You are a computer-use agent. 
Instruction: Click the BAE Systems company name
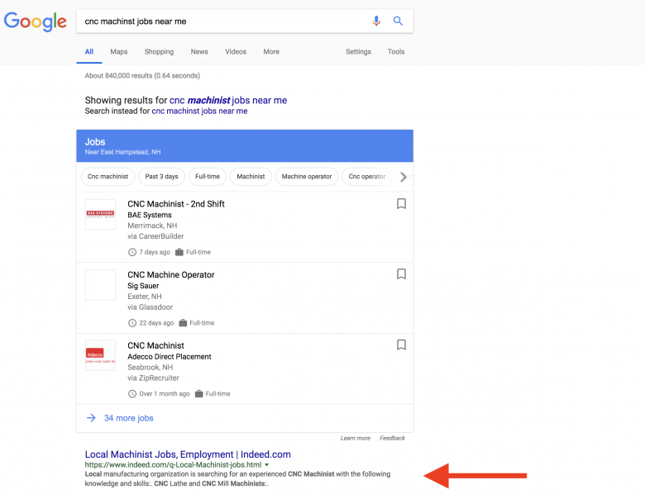click(150, 215)
